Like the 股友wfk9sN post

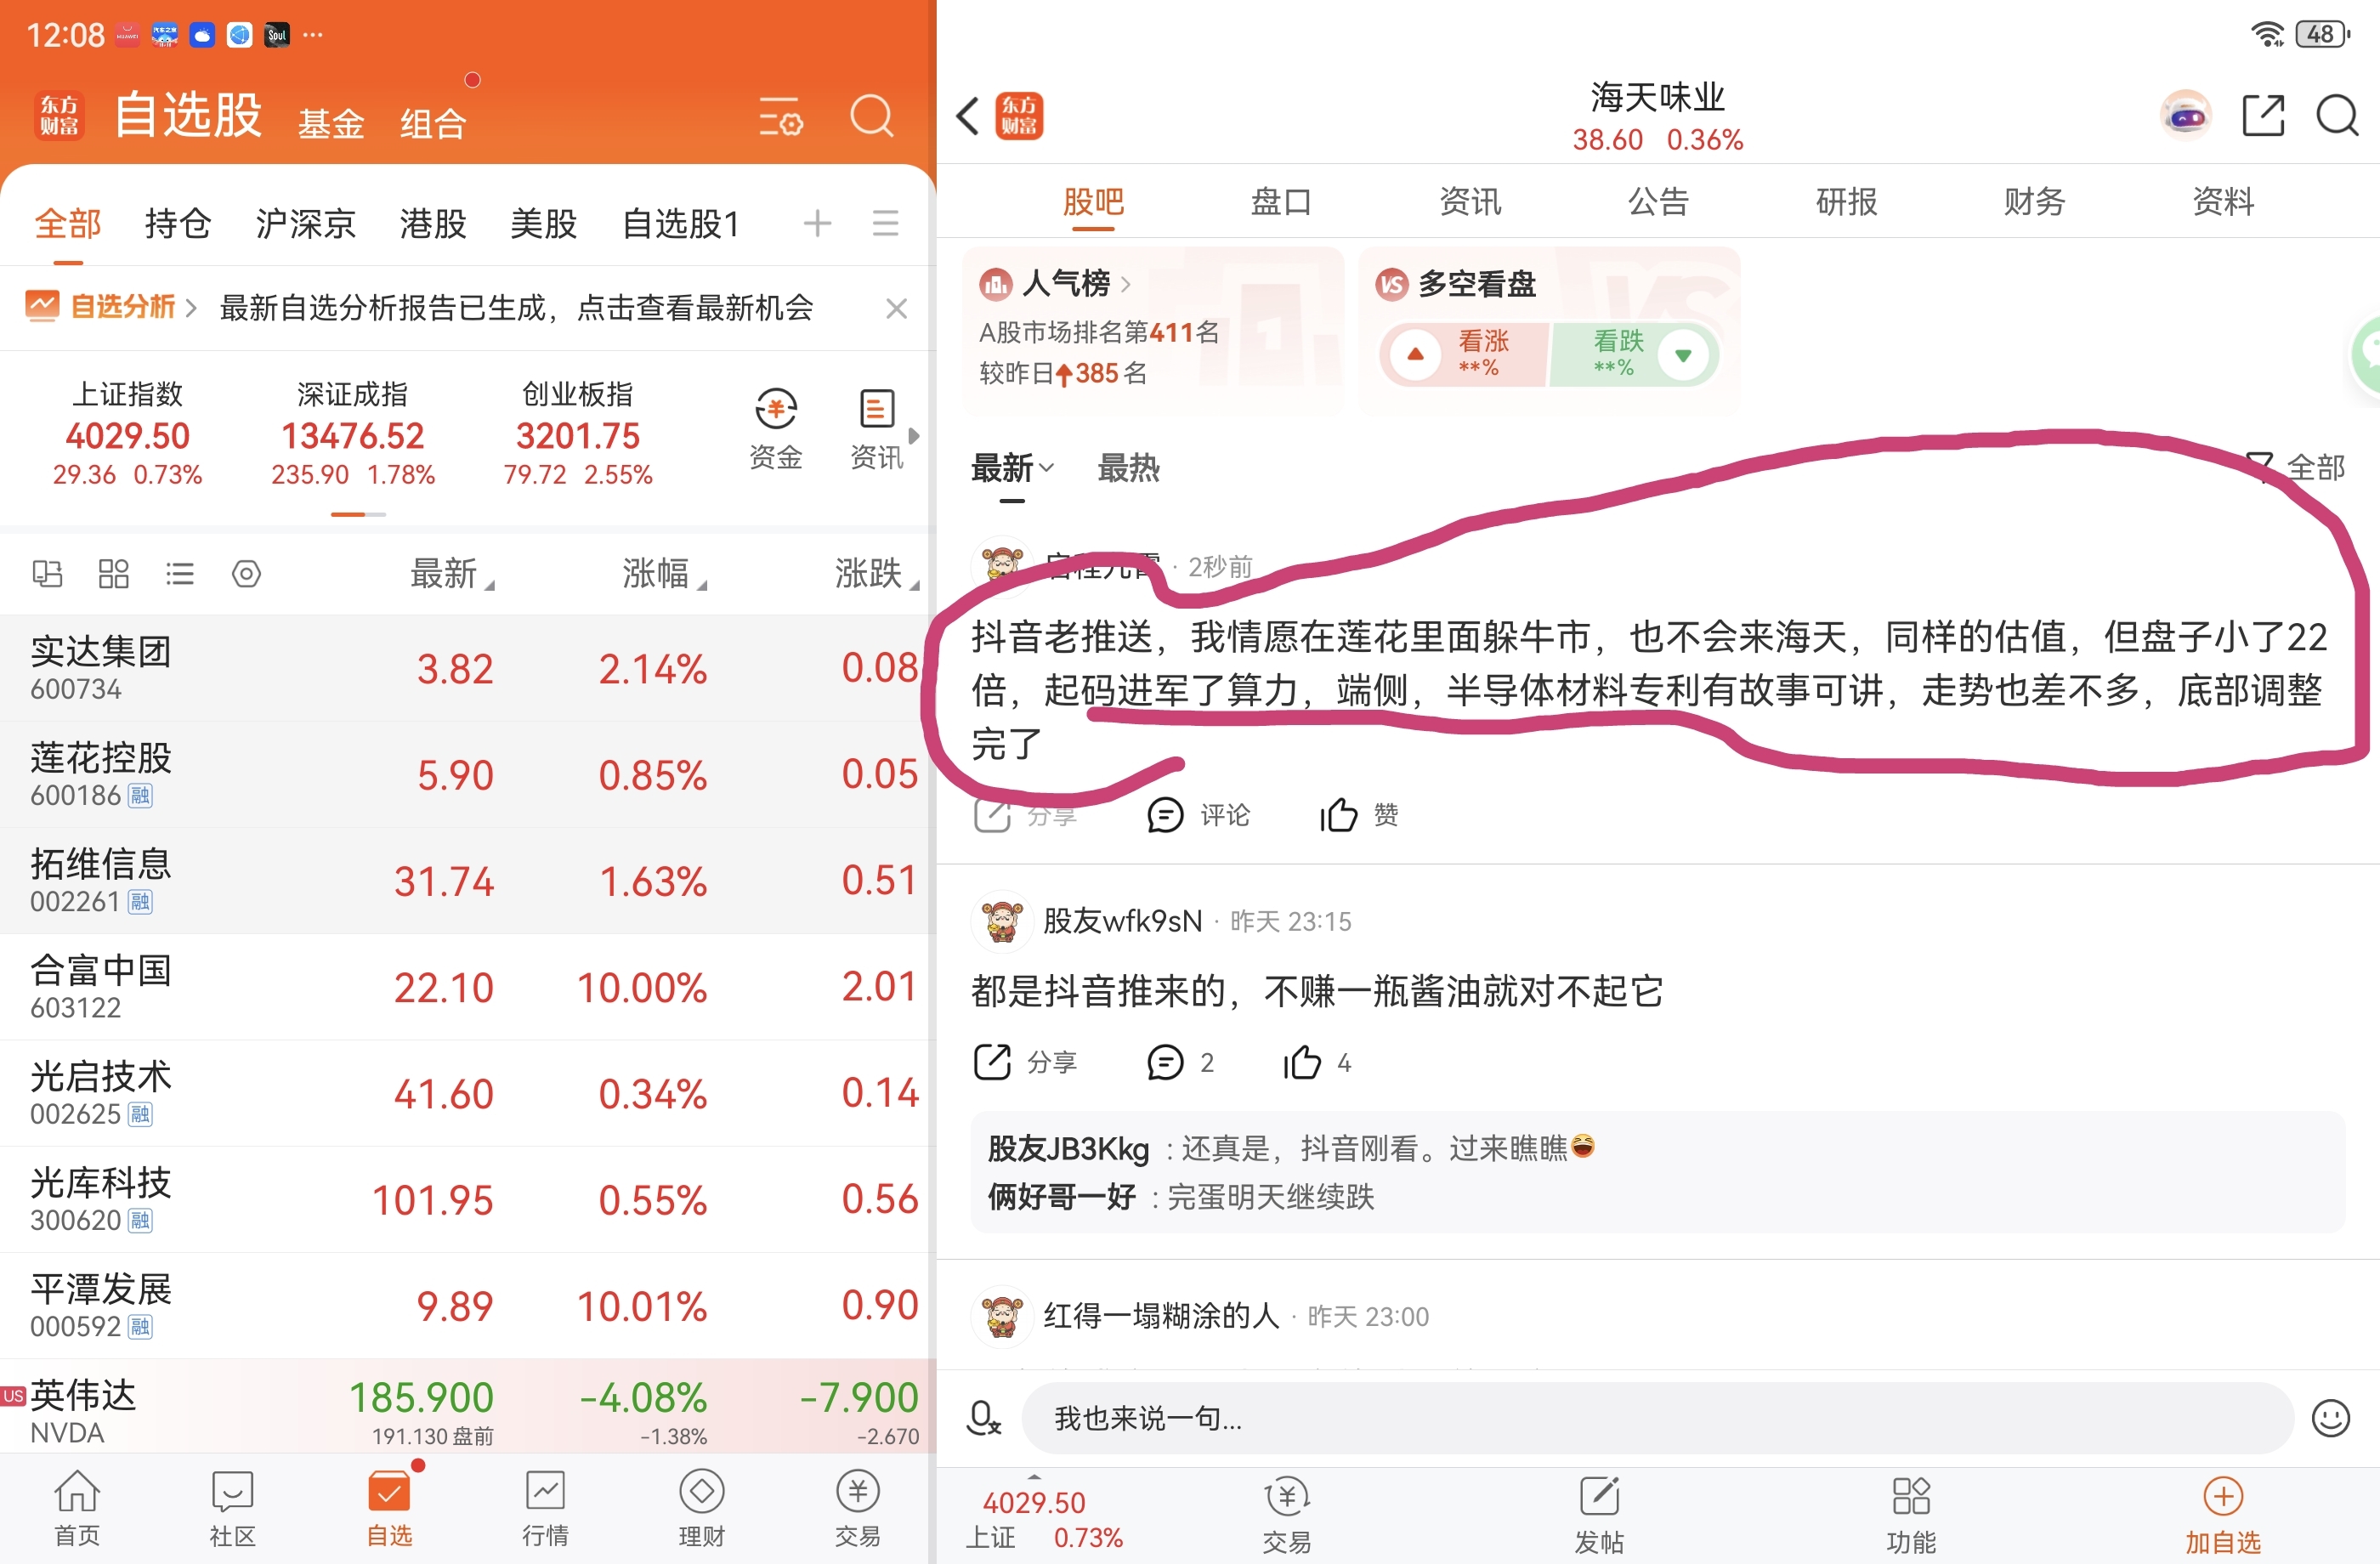pos(1302,1063)
